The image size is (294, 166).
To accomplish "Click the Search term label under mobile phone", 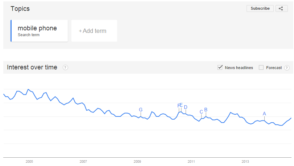I will click(29, 35).
